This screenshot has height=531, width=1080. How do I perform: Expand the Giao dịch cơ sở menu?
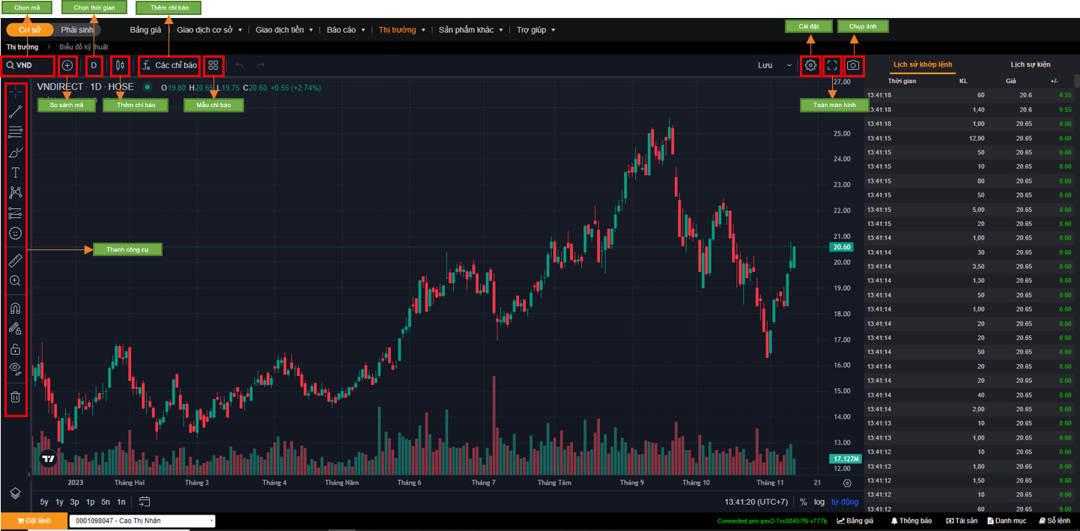pyautogui.click(x=210, y=30)
